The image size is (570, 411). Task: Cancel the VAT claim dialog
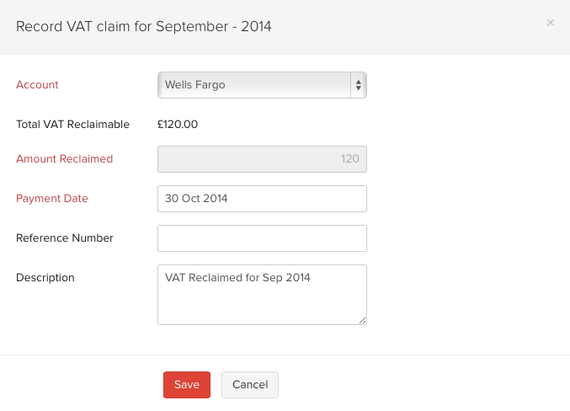[x=250, y=385]
